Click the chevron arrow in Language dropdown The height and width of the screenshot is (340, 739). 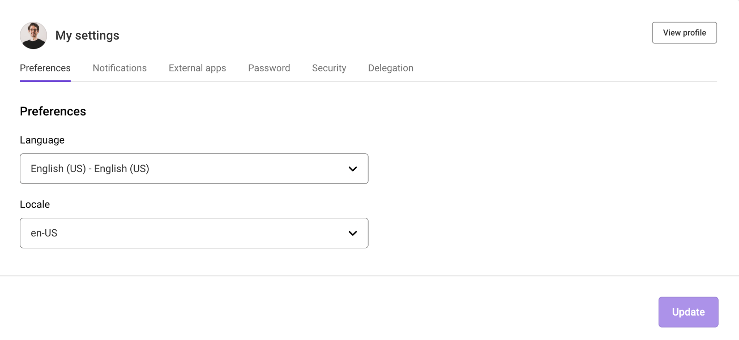(x=352, y=169)
